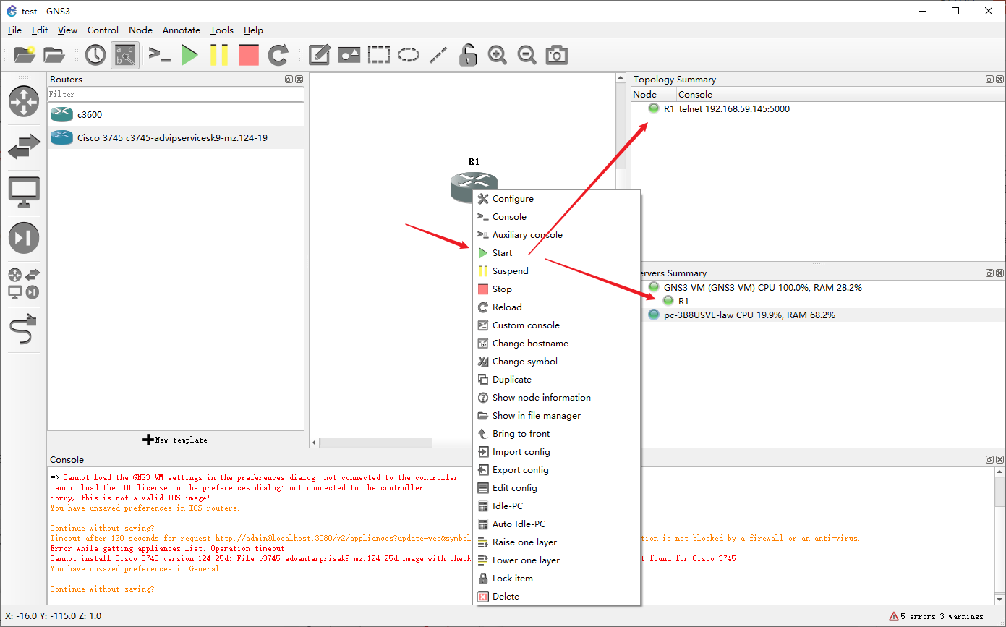The image size is (1006, 627).
Task: Open the Control menu
Action: point(103,30)
